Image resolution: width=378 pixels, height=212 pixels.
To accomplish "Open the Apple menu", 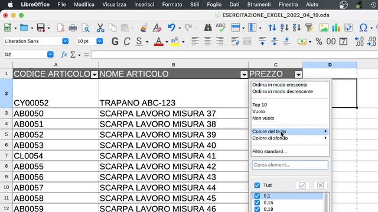I will pos(10,5).
